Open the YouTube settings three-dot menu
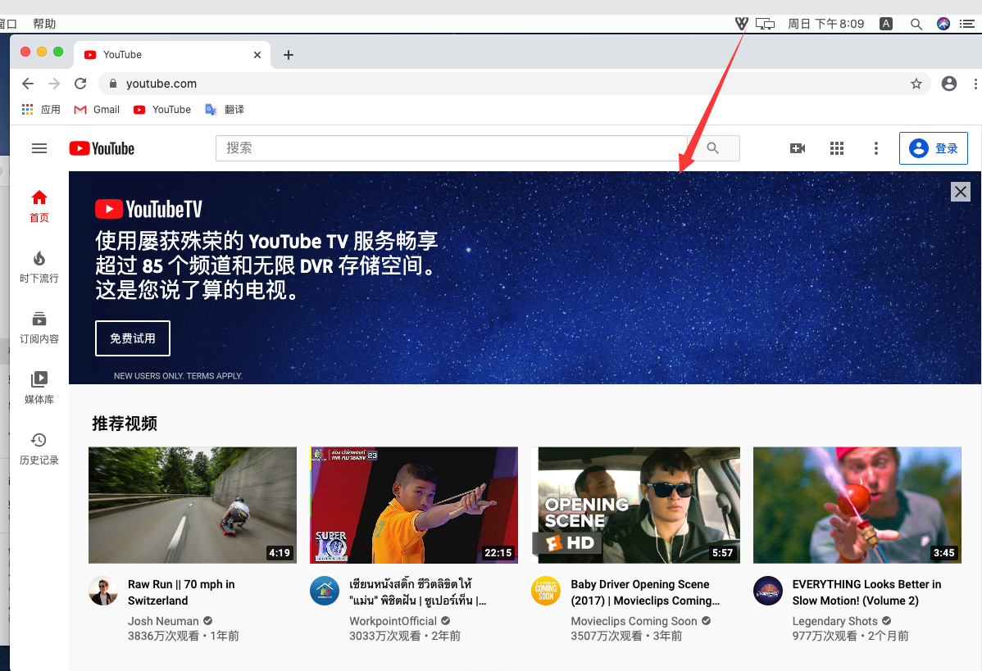 click(x=876, y=148)
